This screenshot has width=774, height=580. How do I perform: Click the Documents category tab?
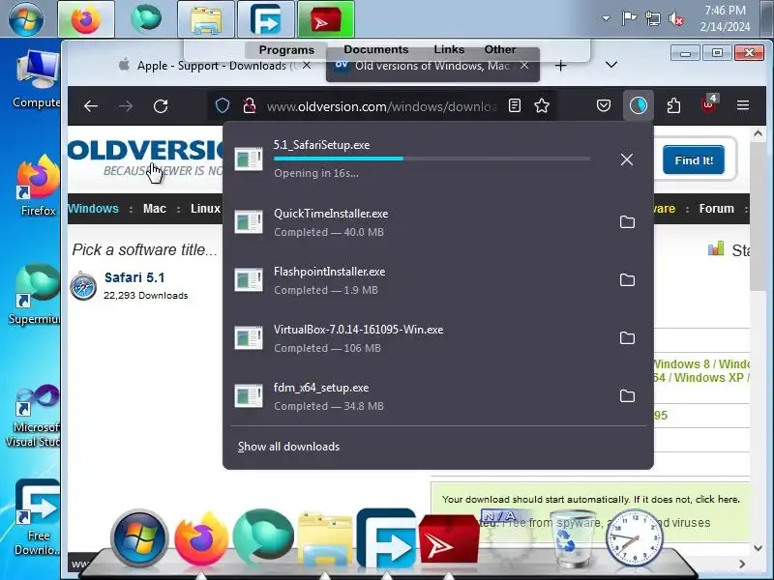[x=376, y=49]
